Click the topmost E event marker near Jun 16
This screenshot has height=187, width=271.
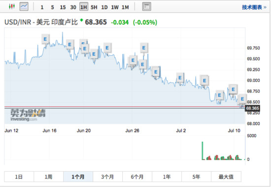point(45,39)
